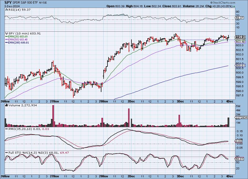
Task: Click the 3-Dec-2024 date label
Action: (x=12, y=6)
